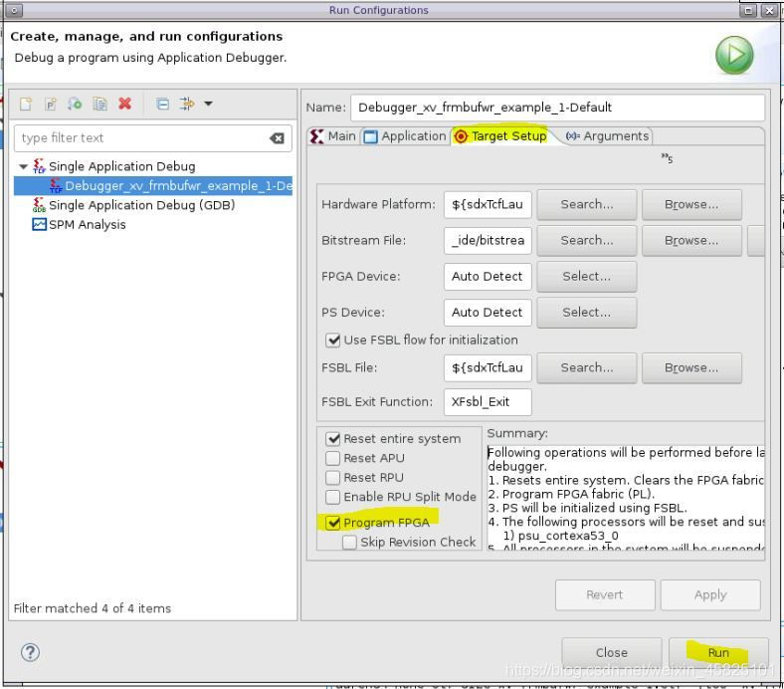Maximize the Run Configurations window
Image resolution: width=784 pixels, height=689 pixels.
(x=748, y=10)
